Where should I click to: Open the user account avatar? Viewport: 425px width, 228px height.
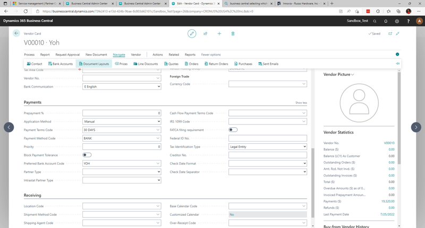point(419,21)
